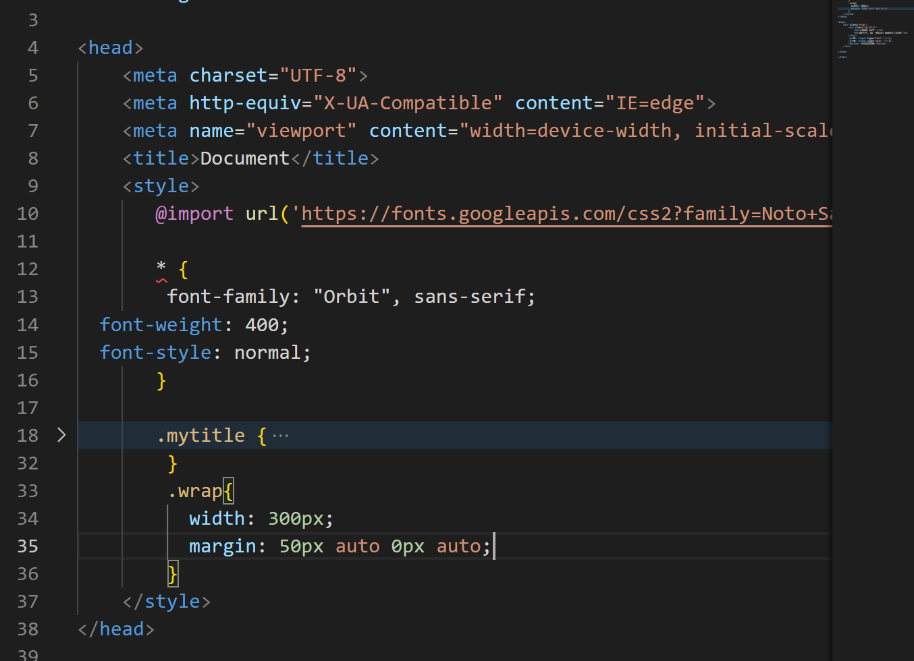Screen dimensions: 914x661
Task: Expand the folded .mytitle block chevron
Action: click(x=61, y=435)
